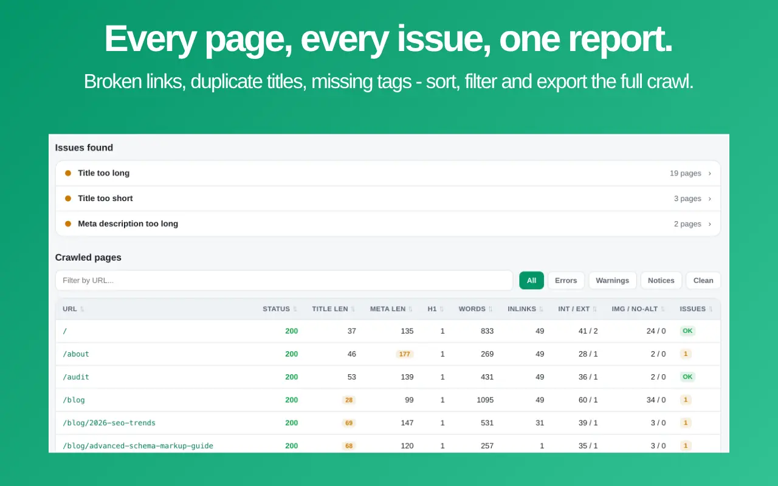Click 2 pages count text
The height and width of the screenshot is (486, 778).
[687, 224]
